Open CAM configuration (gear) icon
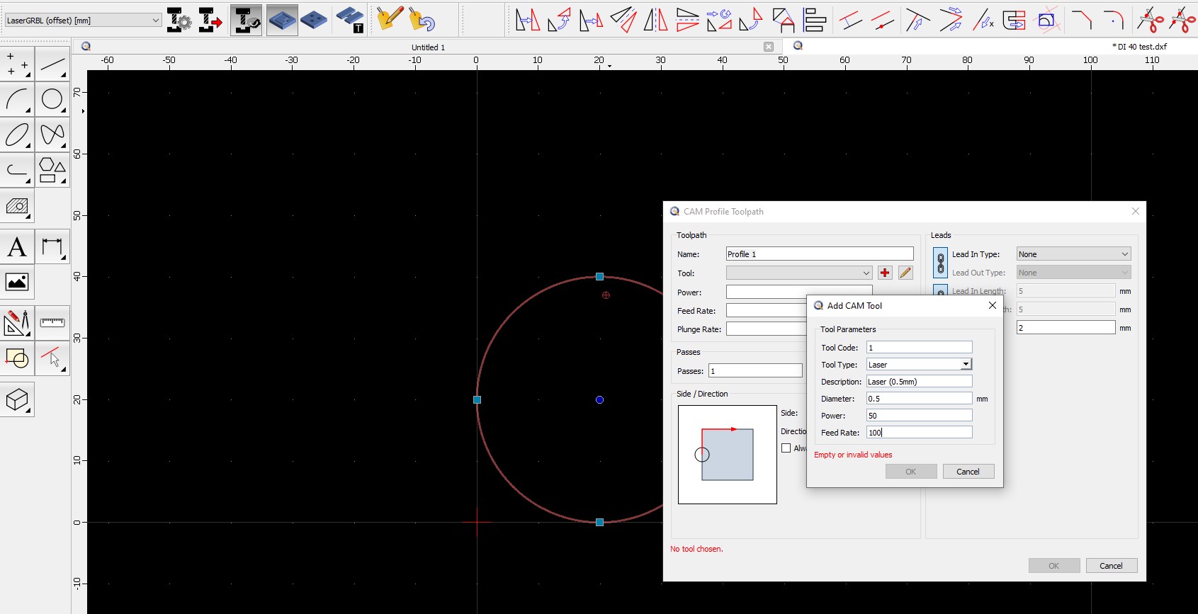The height and width of the screenshot is (614, 1198). pyautogui.click(x=179, y=20)
